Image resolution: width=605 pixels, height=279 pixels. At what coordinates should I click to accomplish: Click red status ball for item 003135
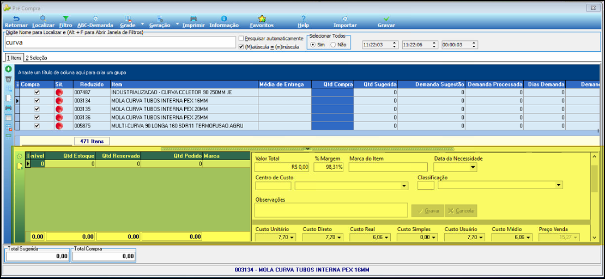point(59,109)
